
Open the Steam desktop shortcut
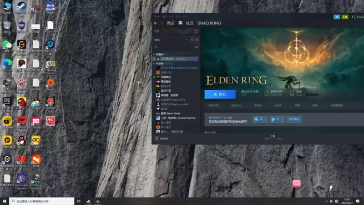coord(21,8)
